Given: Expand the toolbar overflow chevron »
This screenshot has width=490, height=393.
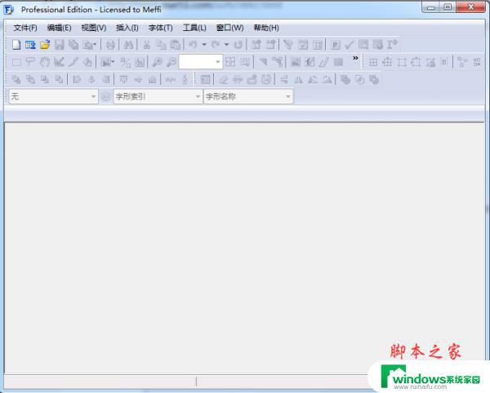Looking at the screenshot, I should click(x=355, y=58).
